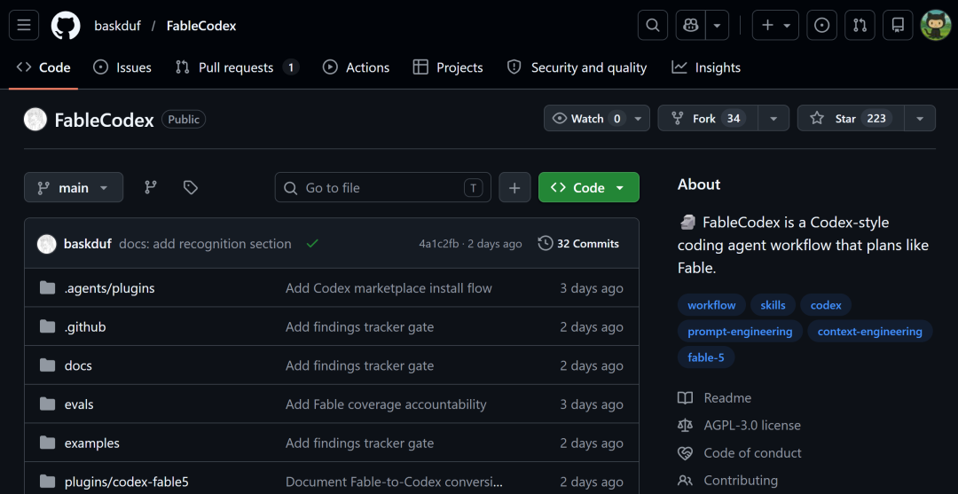958x494 pixels.
Task: Click 'Add Fable coverage accountability' commit message
Action: (x=386, y=404)
